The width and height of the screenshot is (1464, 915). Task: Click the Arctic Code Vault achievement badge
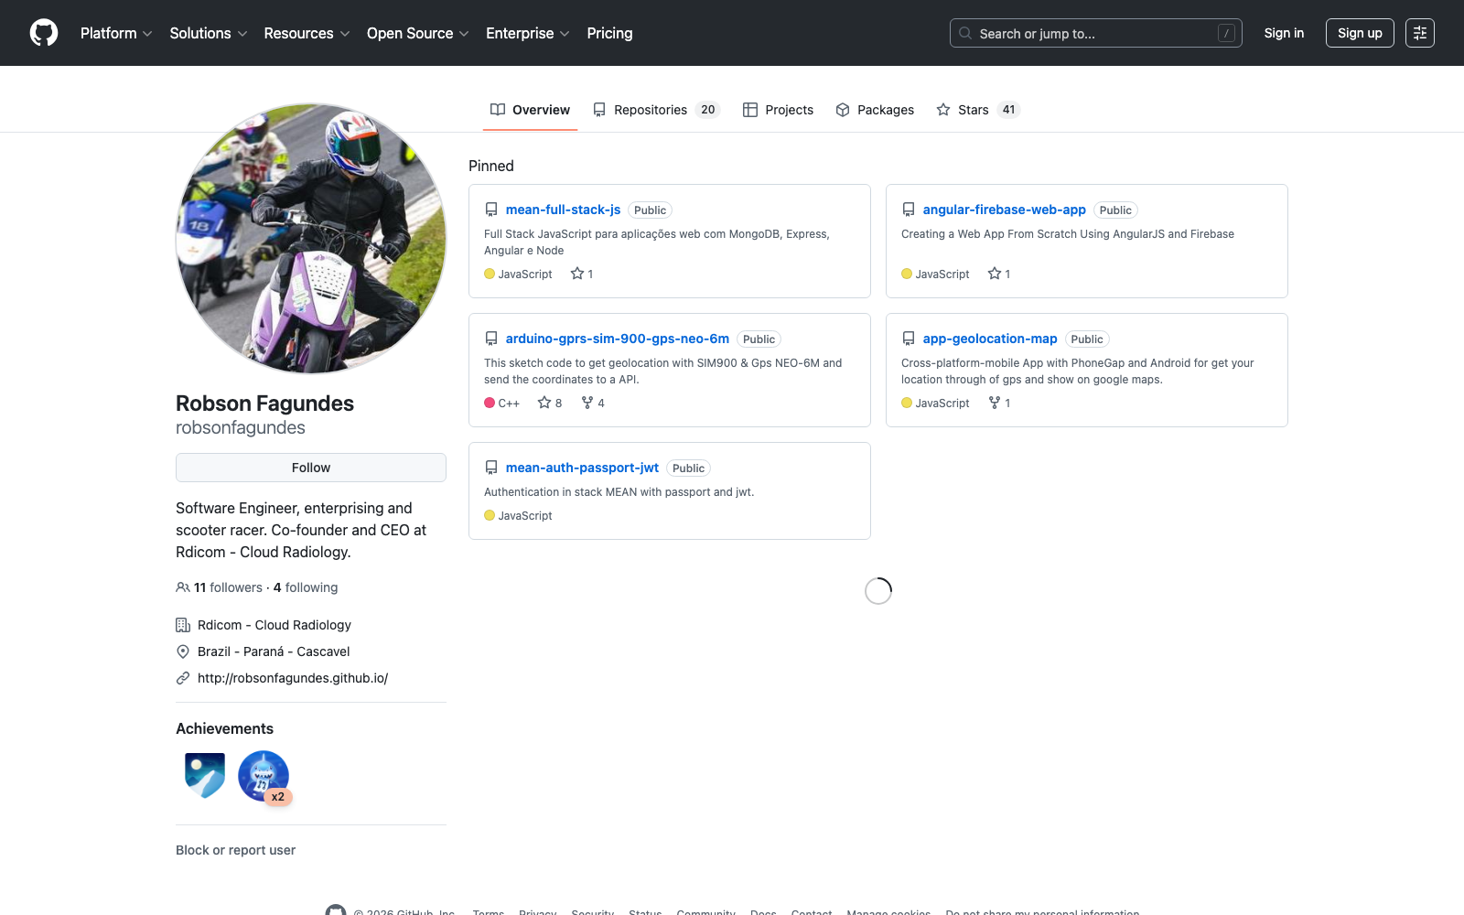[205, 776]
